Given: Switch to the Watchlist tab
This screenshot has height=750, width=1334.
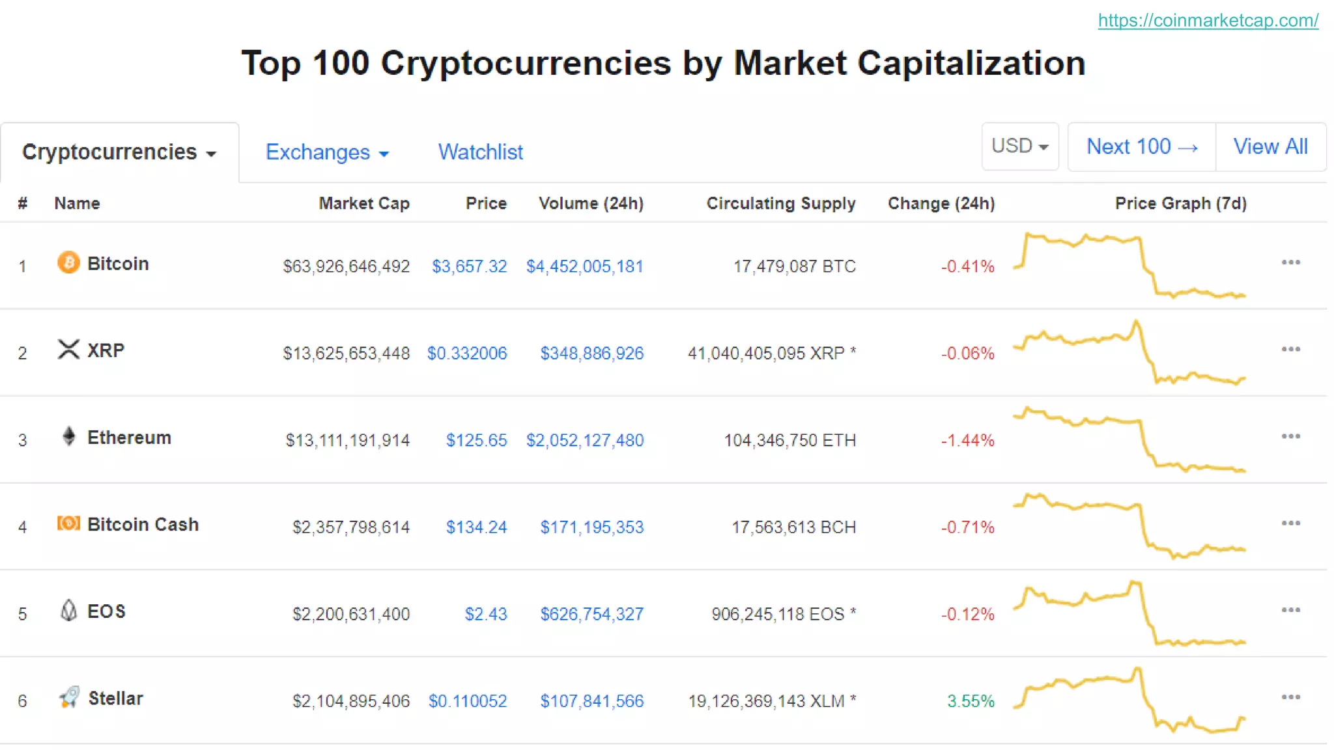Looking at the screenshot, I should click(480, 152).
